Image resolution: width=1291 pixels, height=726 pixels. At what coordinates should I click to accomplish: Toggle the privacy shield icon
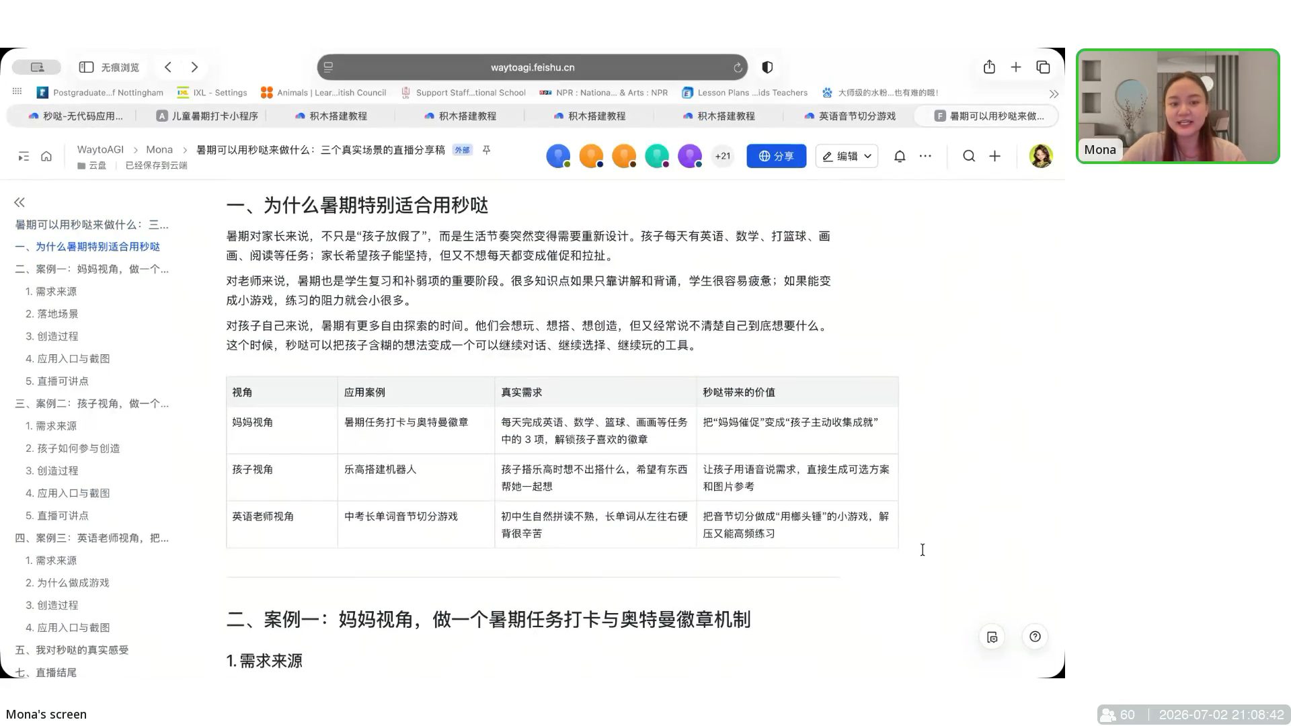coord(767,67)
